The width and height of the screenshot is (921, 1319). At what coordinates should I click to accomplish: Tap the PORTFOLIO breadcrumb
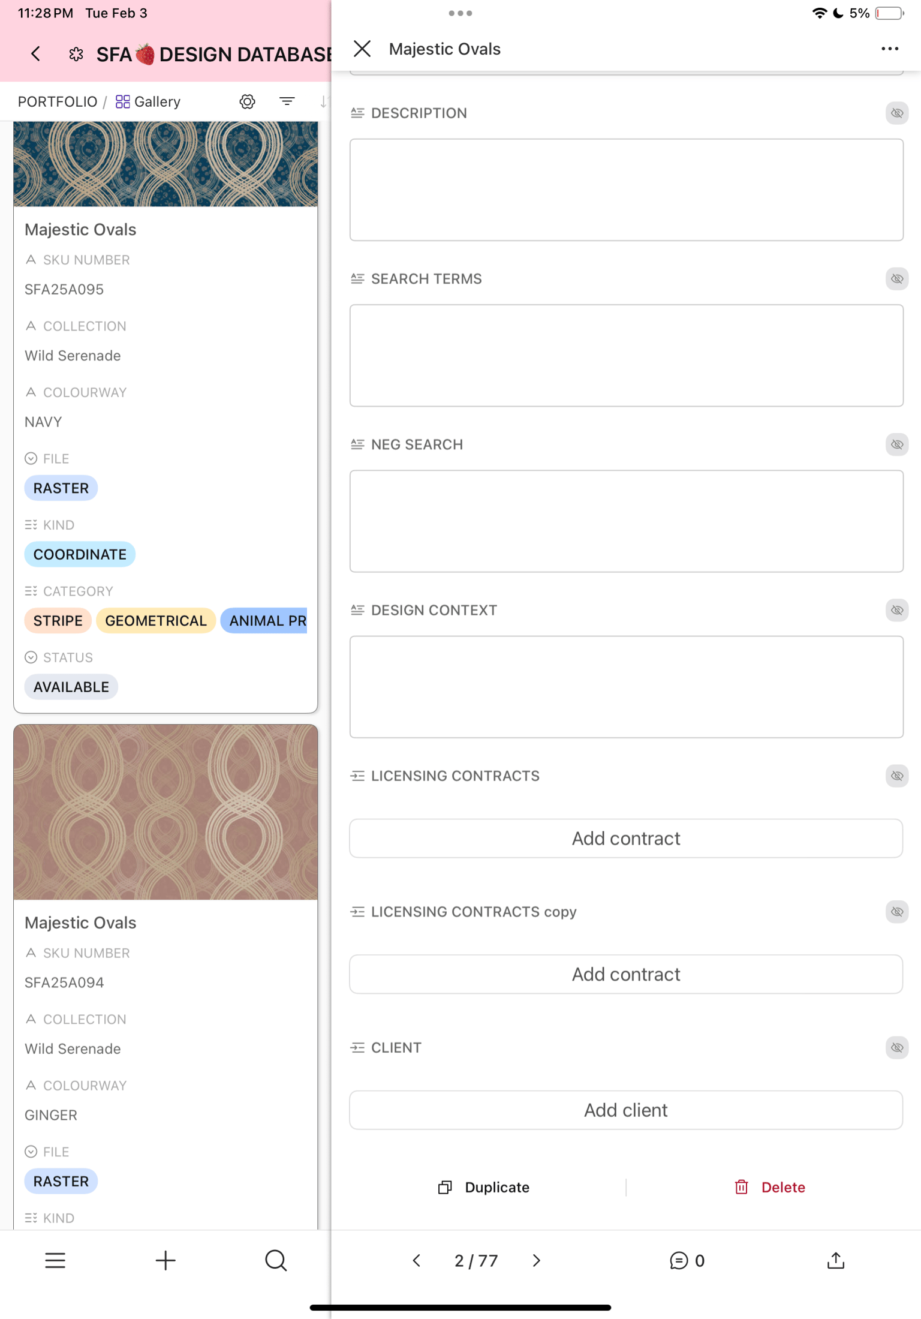[58, 101]
